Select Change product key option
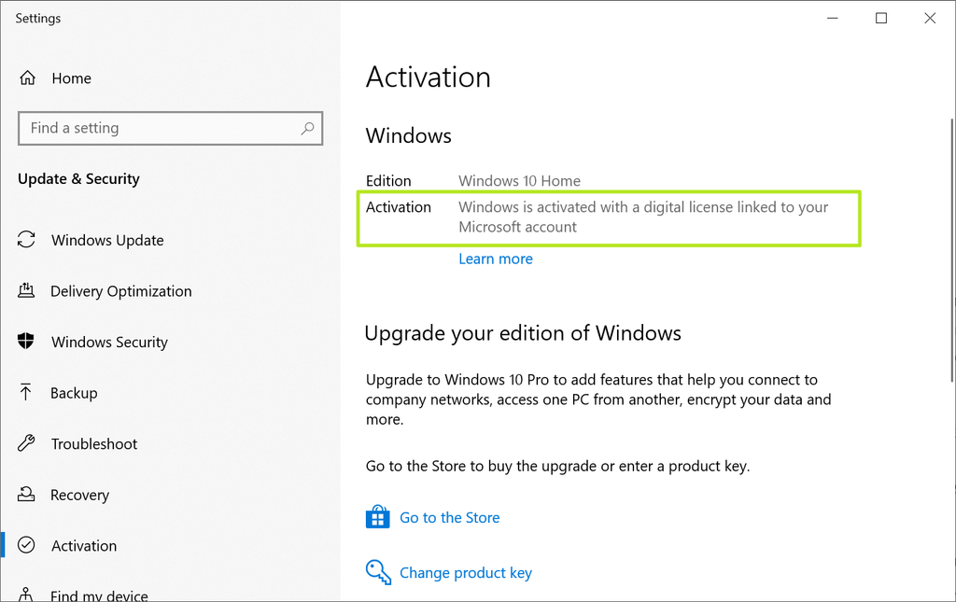This screenshot has height=602, width=956. (466, 572)
